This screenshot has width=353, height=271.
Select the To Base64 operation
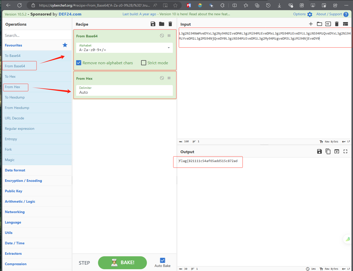(37, 56)
